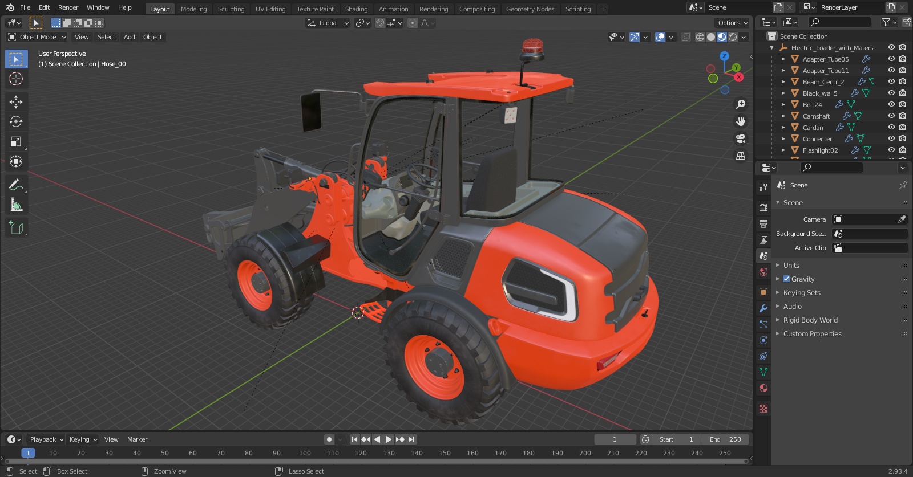Click the End frame field
913x477 pixels.
(x=725, y=439)
